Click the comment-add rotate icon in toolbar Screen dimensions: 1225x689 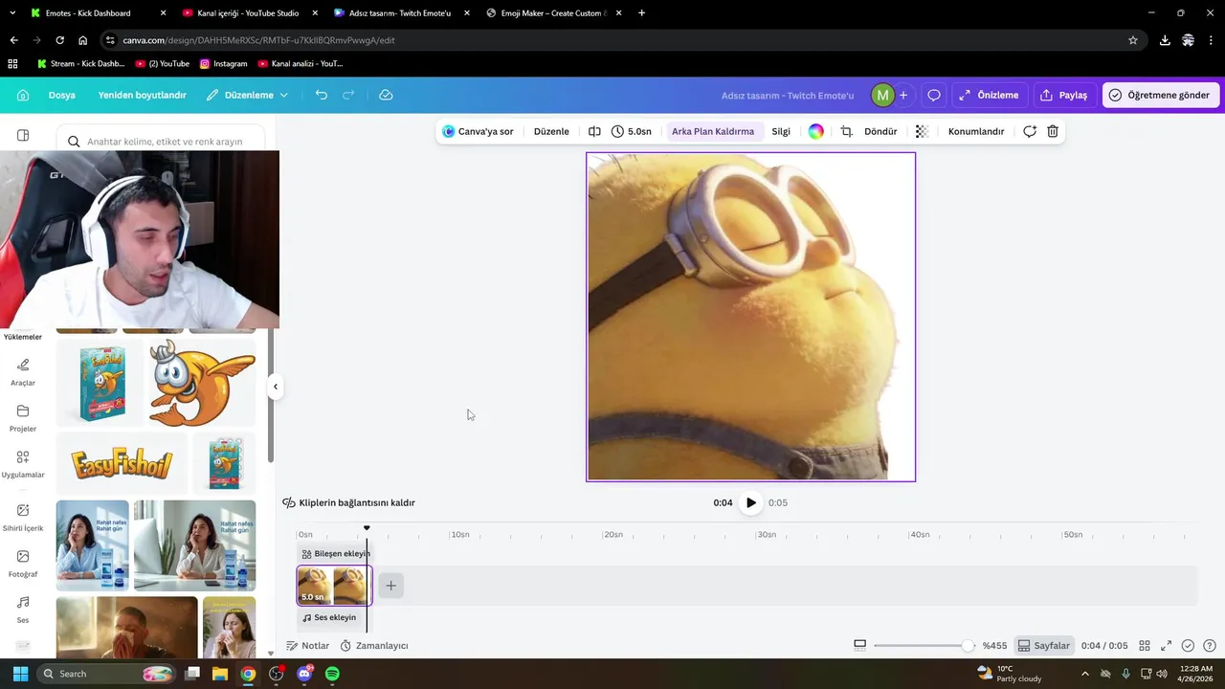point(1030,131)
